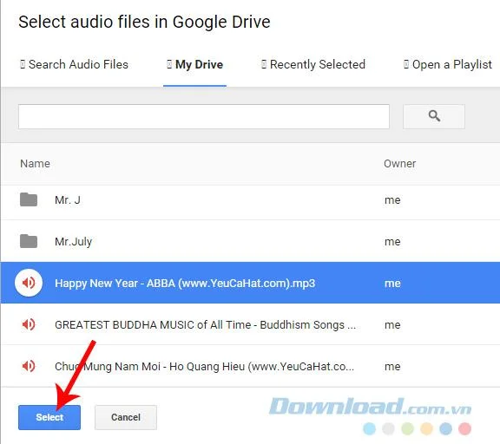Viewport: 500px width, 444px height.
Task: Click owner 'me' in Mr. J row
Action: [x=392, y=200]
